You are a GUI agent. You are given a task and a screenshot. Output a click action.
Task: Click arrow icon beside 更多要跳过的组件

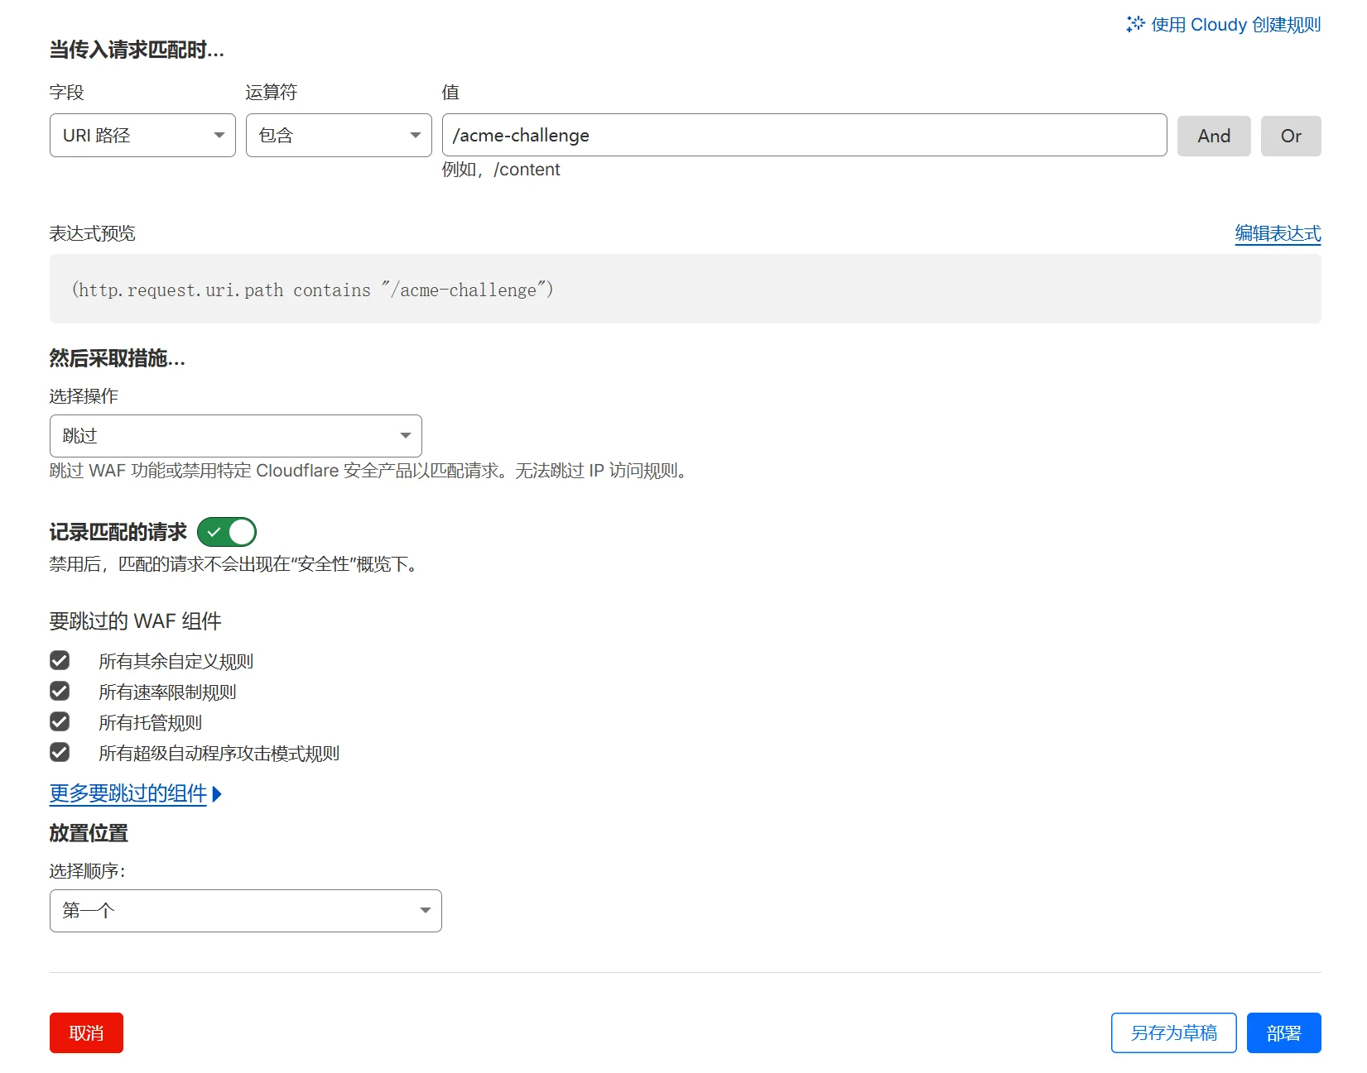(217, 794)
